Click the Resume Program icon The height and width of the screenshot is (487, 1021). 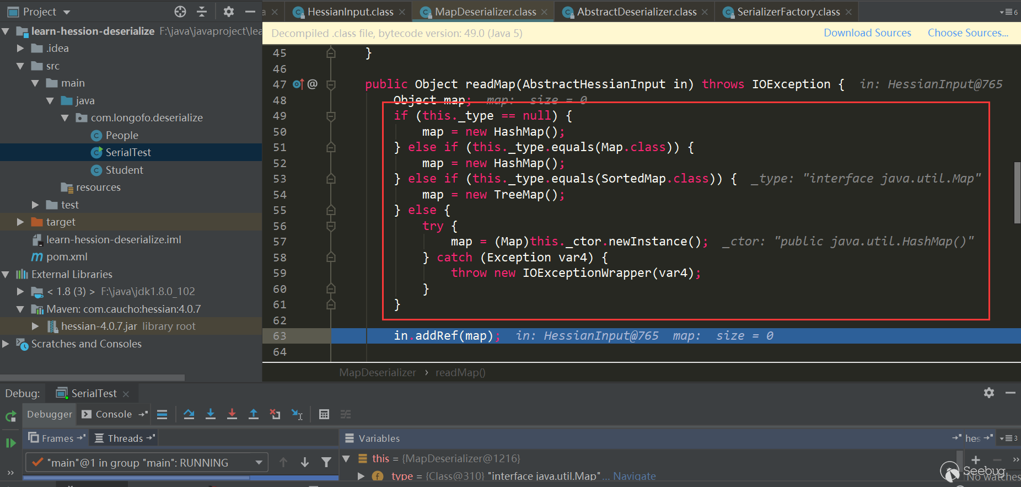pyautogui.click(x=10, y=443)
